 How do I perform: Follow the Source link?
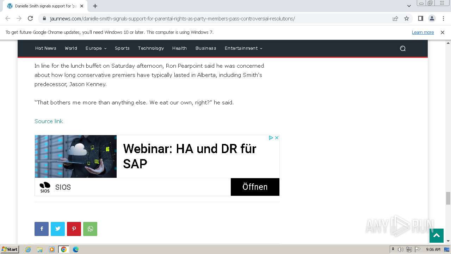pos(49,121)
